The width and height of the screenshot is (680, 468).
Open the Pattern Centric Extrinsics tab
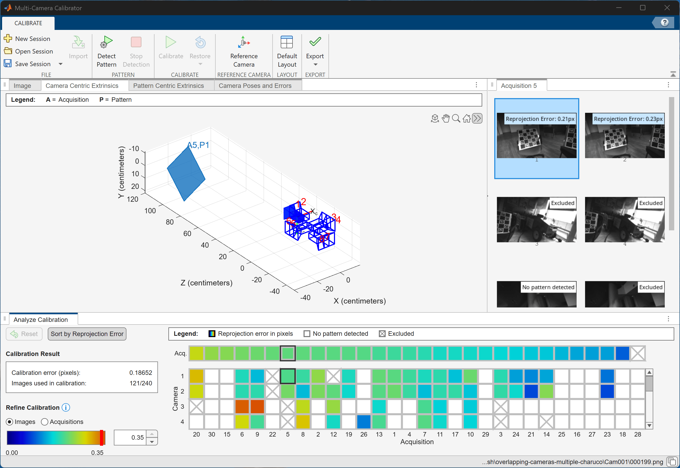169,86
